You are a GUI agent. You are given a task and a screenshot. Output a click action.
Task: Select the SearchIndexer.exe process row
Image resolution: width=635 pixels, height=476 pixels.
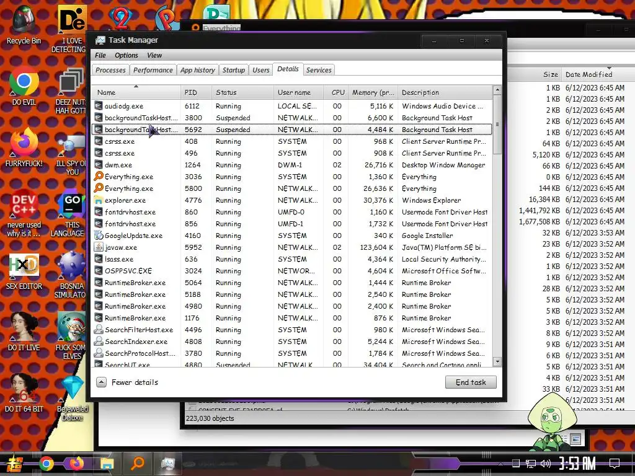pos(292,342)
